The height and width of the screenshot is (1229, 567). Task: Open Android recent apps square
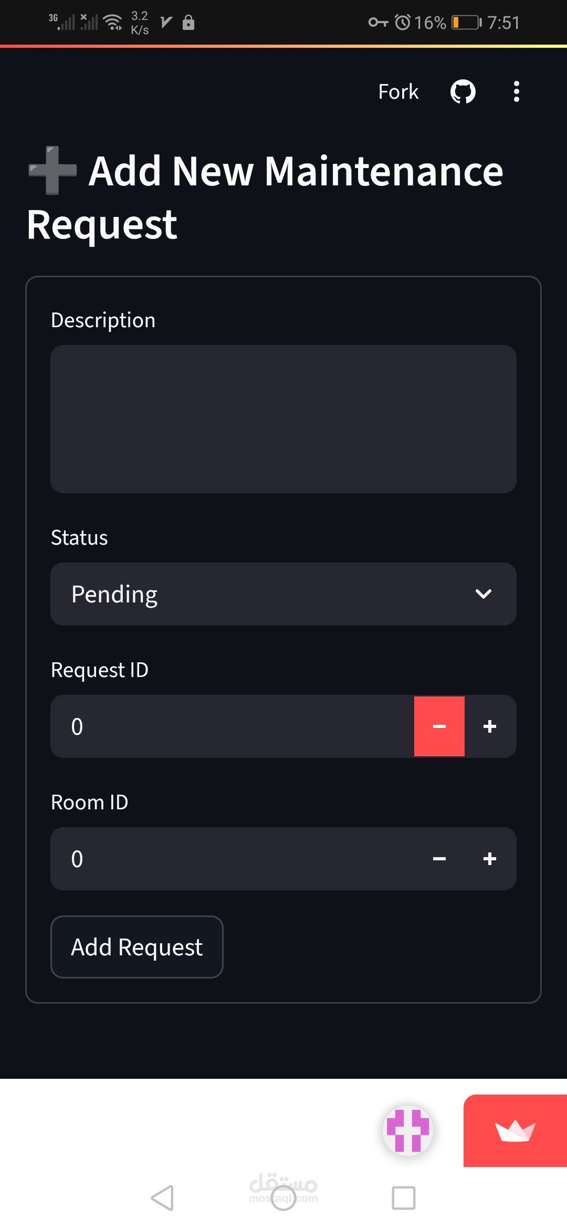click(x=403, y=1198)
